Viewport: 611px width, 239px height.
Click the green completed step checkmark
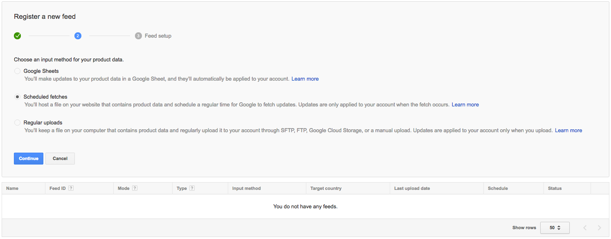(17, 36)
